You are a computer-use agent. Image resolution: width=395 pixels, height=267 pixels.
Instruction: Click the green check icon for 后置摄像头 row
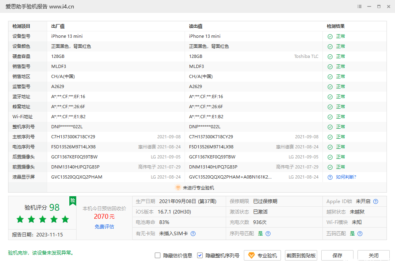[330, 157]
